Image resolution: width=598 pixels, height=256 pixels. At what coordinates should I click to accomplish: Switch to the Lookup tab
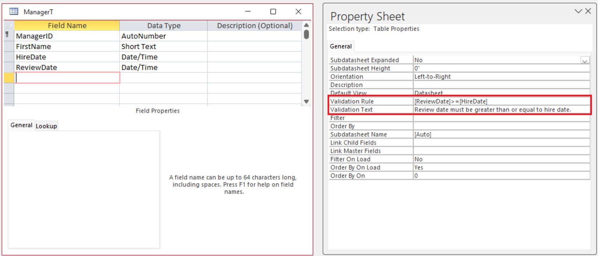click(x=46, y=126)
